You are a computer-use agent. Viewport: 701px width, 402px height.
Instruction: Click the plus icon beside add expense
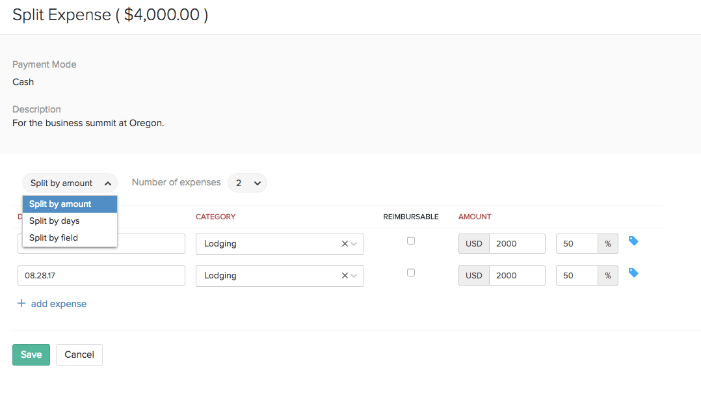[x=21, y=304]
